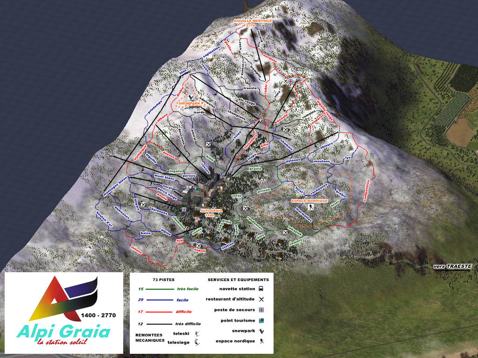
Task: Click the teleski lift icon in legend
Action: coord(197,334)
